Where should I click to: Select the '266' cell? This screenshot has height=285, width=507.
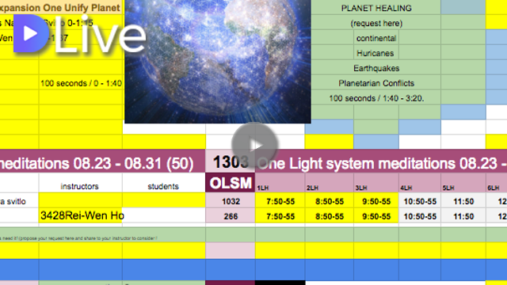(231, 216)
